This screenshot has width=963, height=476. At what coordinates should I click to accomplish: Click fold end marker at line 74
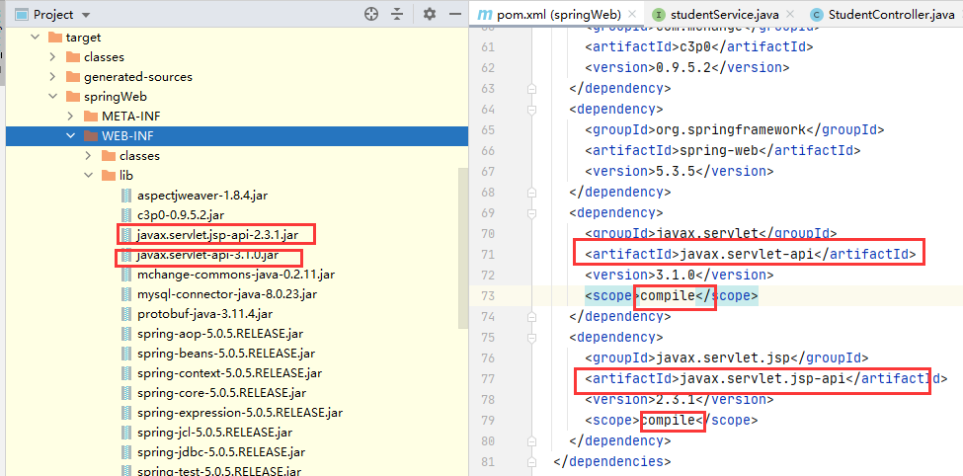pyautogui.click(x=531, y=317)
